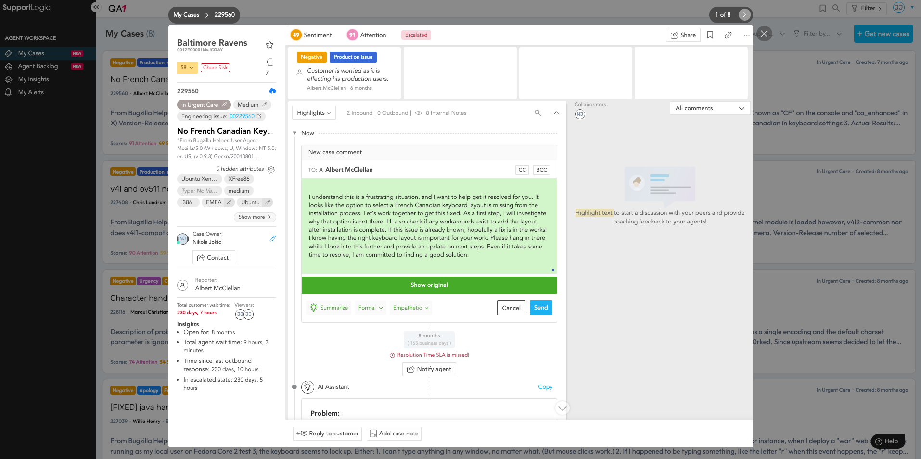Change tone using the Formal dropdown
Viewport: 921px width, 459px height.
(371, 308)
